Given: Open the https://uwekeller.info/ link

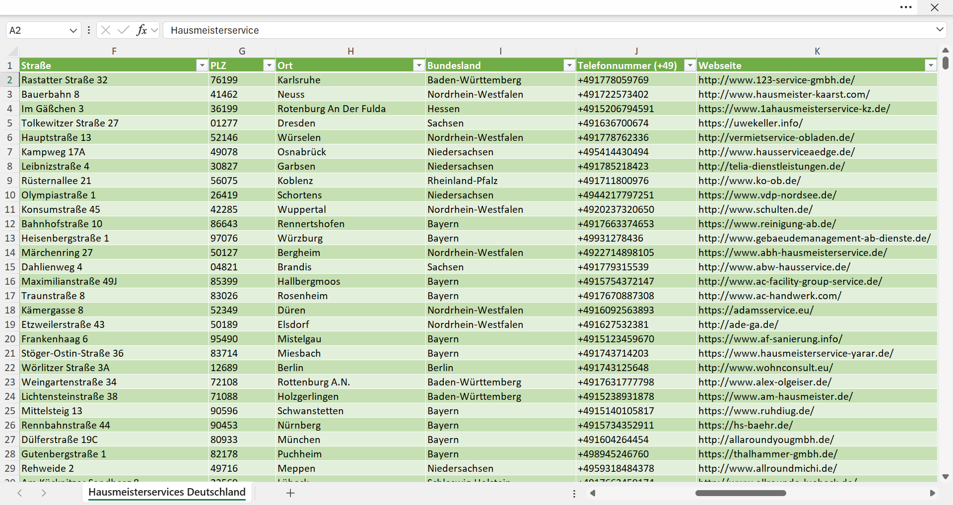Looking at the screenshot, I should coord(750,123).
